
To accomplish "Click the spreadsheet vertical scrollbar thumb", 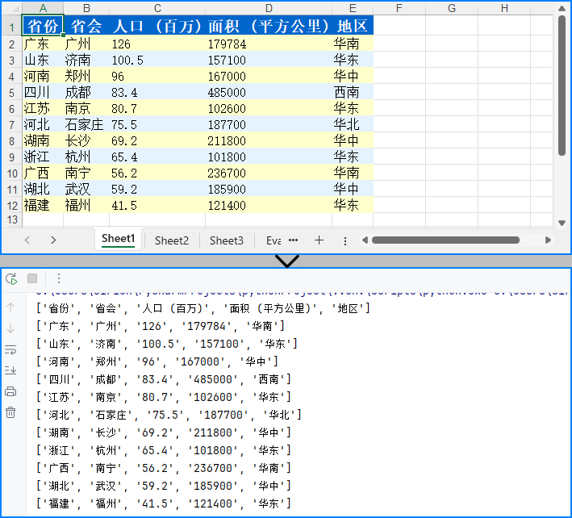I will [562, 85].
